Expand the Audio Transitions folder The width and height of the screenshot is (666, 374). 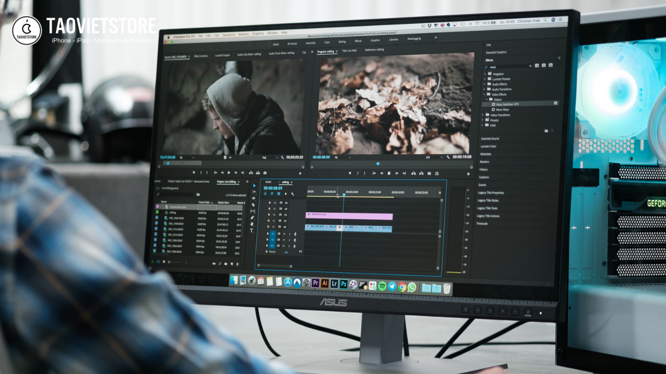point(484,89)
